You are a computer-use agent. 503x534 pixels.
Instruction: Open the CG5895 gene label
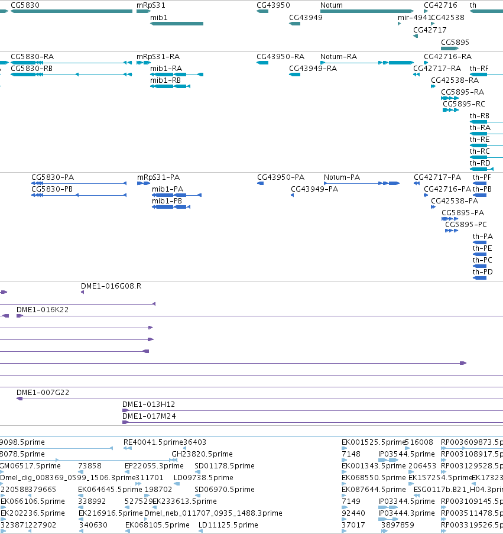pyautogui.click(x=455, y=42)
